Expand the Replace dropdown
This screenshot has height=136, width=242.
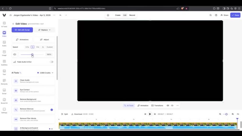coord(44,30)
